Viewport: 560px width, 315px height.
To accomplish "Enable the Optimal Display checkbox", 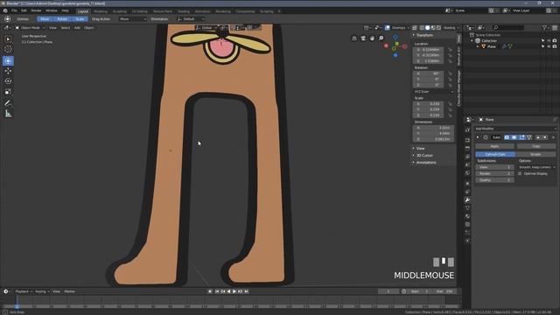I will (x=520, y=173).
